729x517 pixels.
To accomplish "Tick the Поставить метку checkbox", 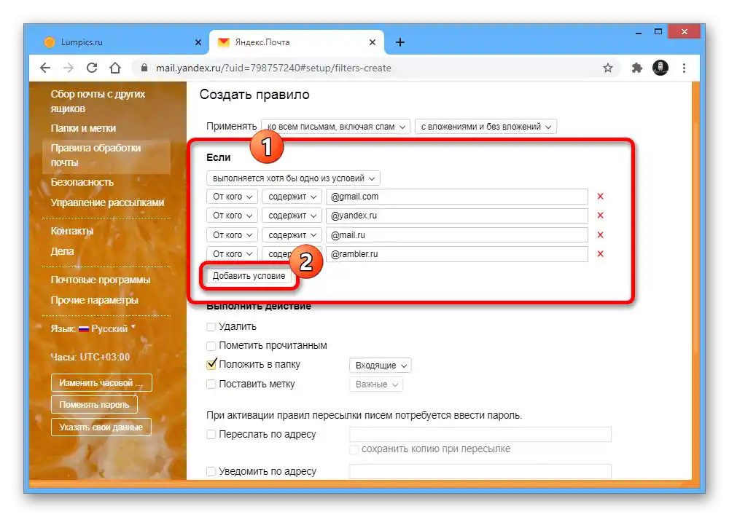I will 211,384.
